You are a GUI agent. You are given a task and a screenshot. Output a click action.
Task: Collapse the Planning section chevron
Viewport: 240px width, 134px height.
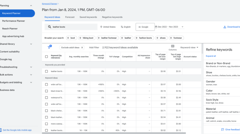[x=31, y=6]
